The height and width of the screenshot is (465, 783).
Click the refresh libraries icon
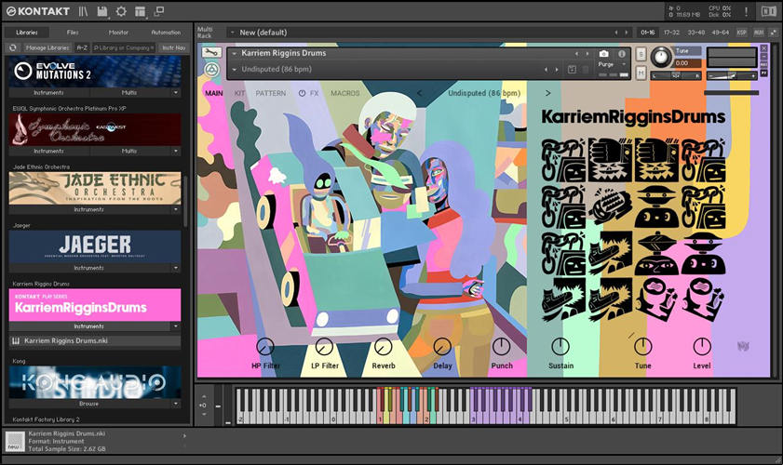pyautogui.click(x=13, y=46)
